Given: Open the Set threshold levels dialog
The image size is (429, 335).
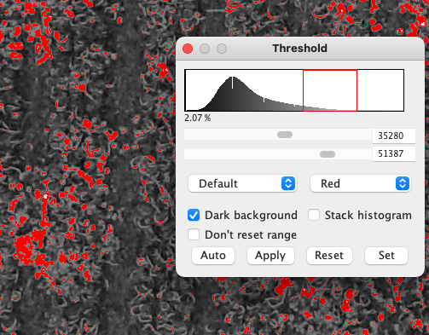Looking at the screenshot, I should click(386, 256).
